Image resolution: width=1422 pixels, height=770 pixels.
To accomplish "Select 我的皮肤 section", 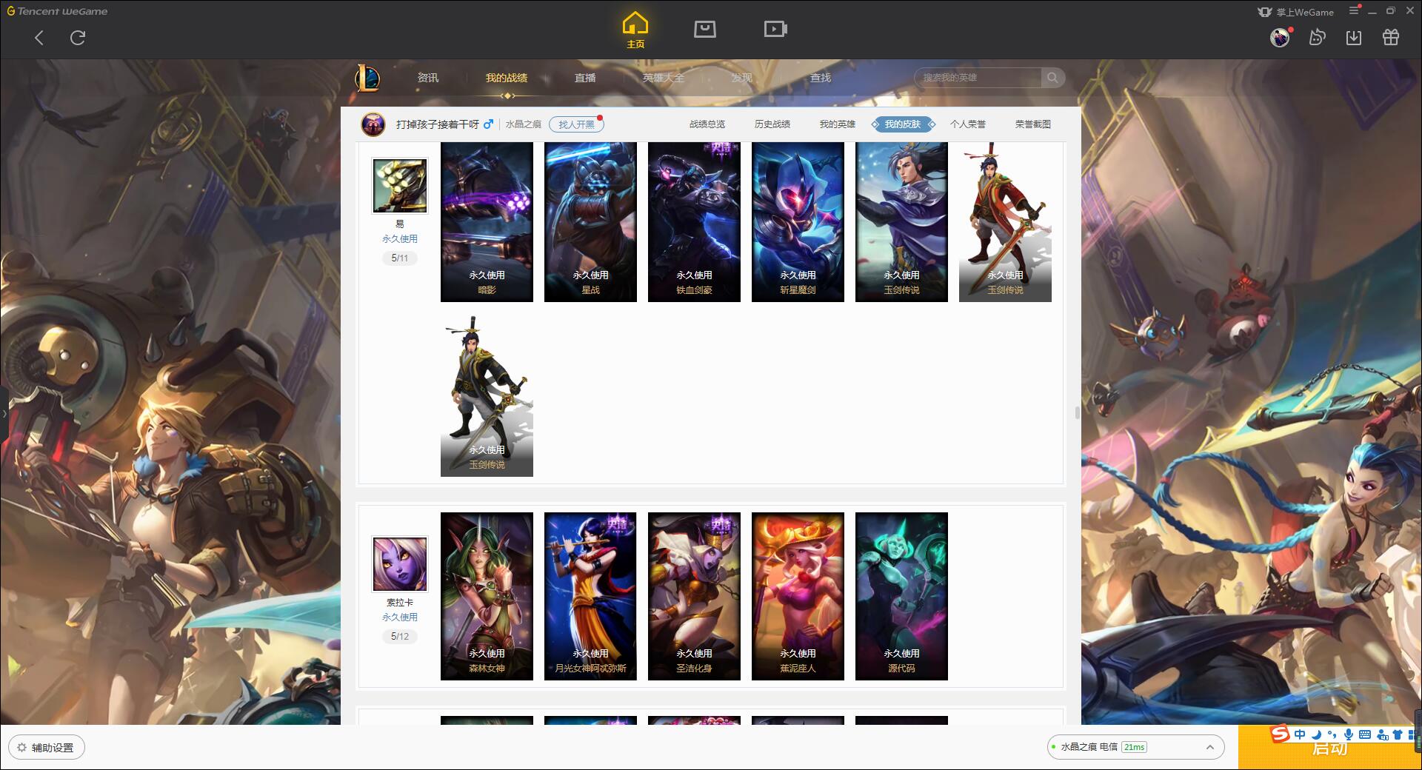I will tap(903, 124).
